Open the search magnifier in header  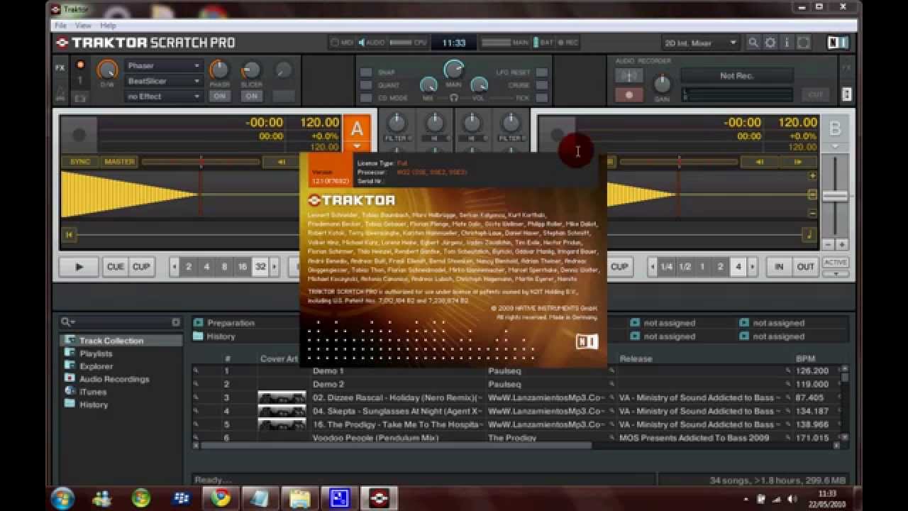point(753,43)
